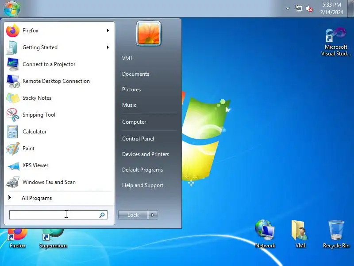Click Show desktop strip beside clock

(x=351, y=8)
